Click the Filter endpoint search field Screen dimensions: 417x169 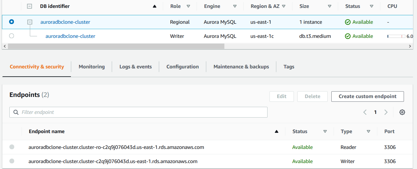[142, 112]
